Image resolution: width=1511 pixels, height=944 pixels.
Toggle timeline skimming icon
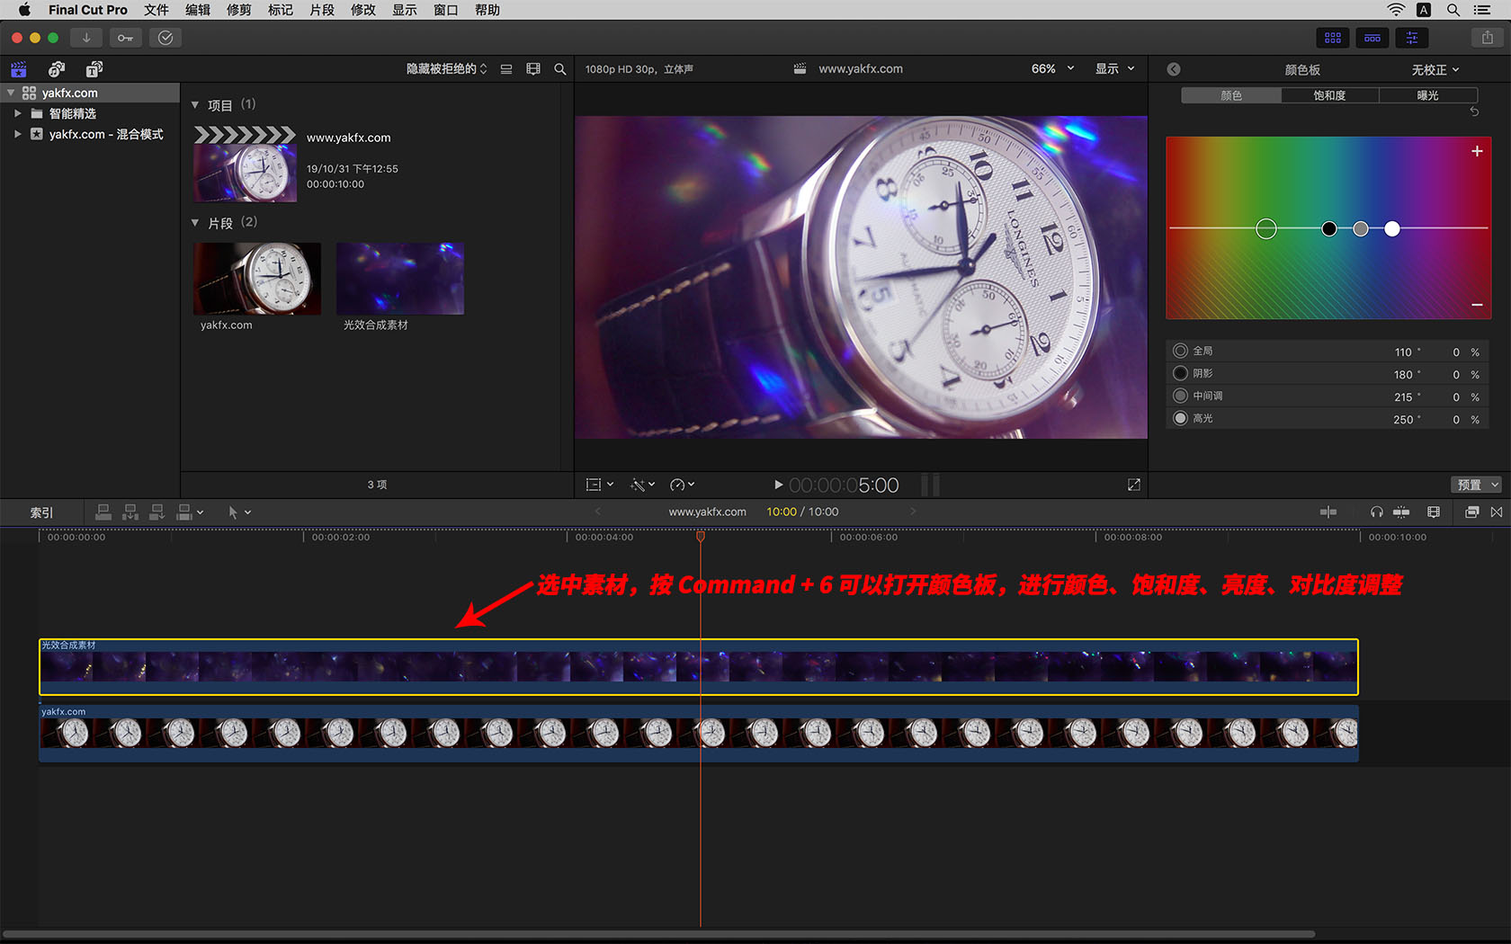[1328, 512]
